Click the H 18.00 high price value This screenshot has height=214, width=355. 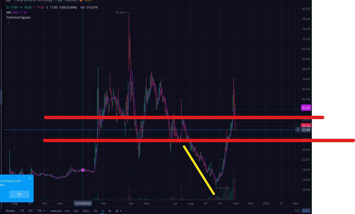tap(26, 8)
